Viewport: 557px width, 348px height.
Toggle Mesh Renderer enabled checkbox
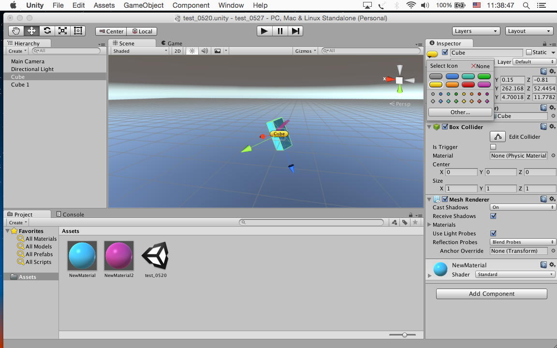[445, 199]
